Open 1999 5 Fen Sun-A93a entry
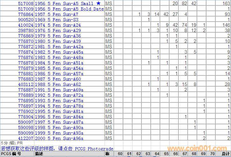Screen dimensions: 231x157 [59, 133]
